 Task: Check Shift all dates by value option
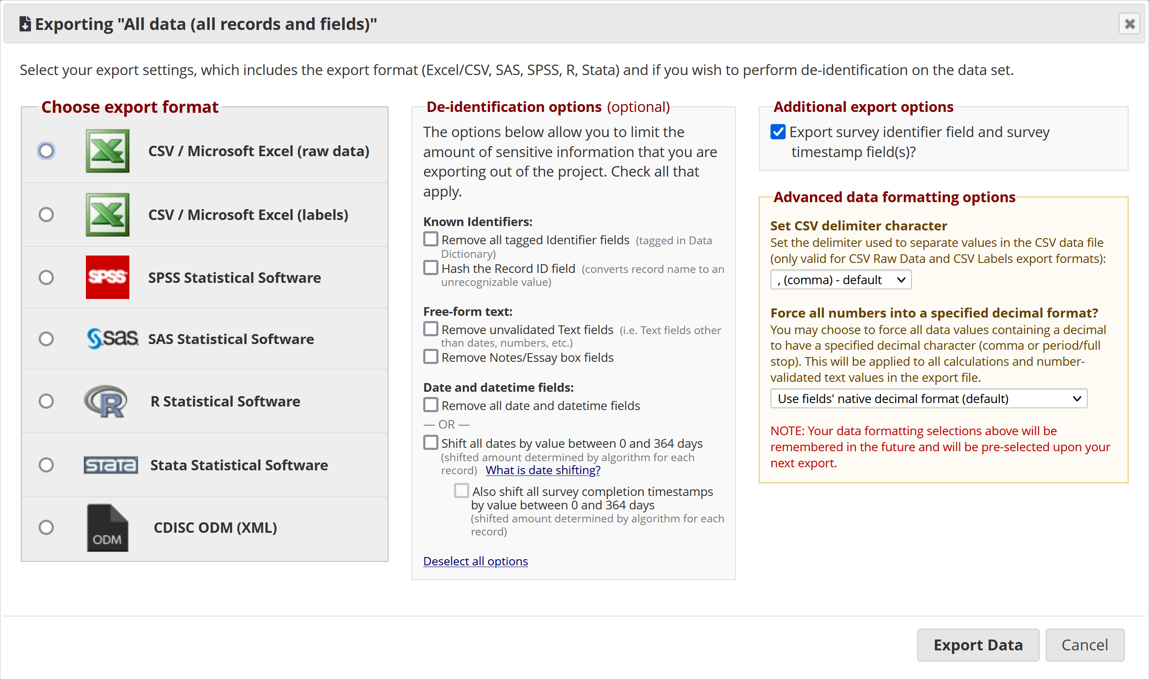[x=431, y=443]
